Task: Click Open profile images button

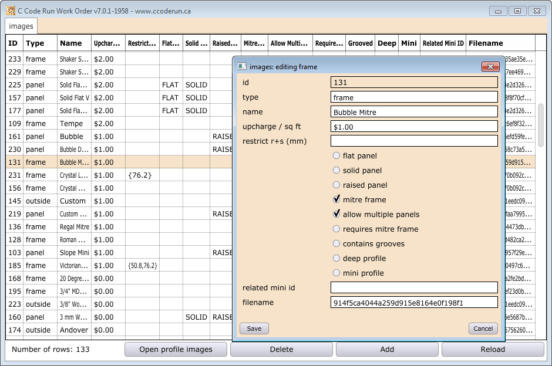Action: tap(176, 350)
